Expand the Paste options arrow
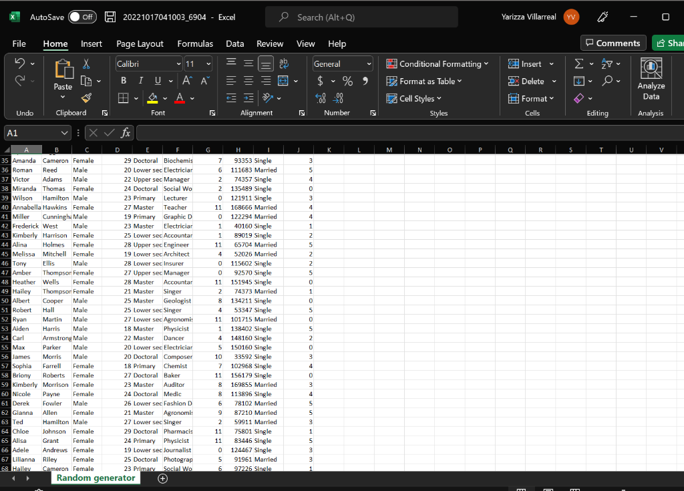This screenshot has width=684, height=491. [x=63, y=97]
